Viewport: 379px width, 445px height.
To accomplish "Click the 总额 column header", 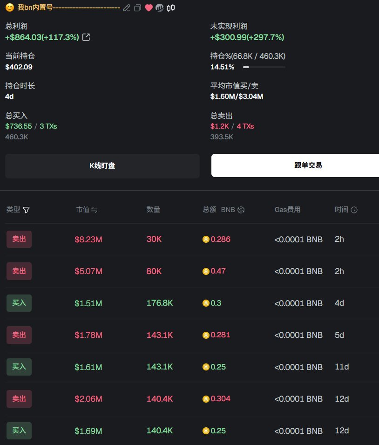I will 210,210.
